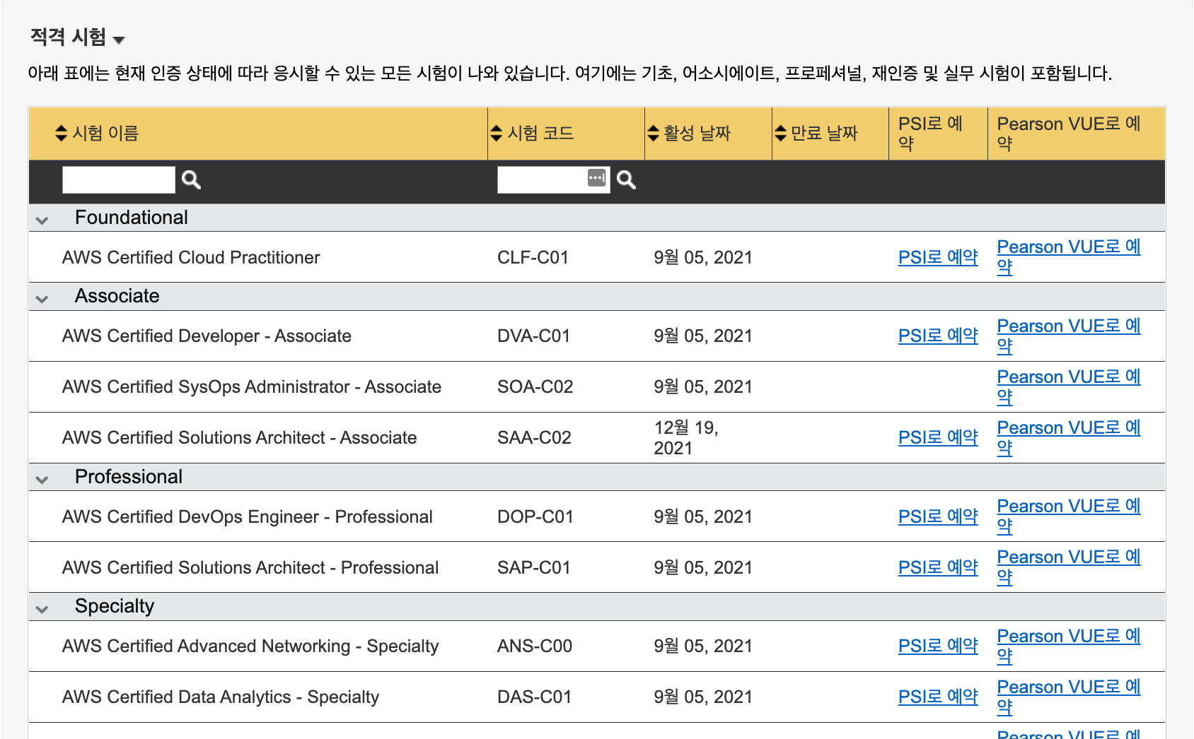
Task: Click the Specialty group label
Action: pos(115,606)
